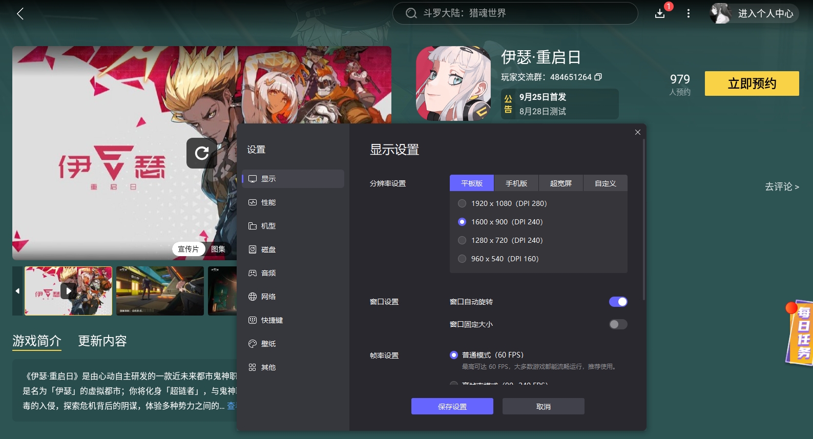Open the downloads icon with badge

[x=660, y=13]
